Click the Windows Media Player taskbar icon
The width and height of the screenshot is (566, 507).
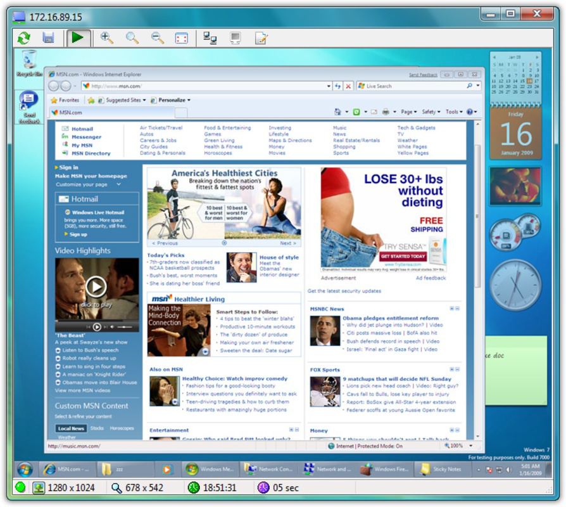(x=167, y=470)
